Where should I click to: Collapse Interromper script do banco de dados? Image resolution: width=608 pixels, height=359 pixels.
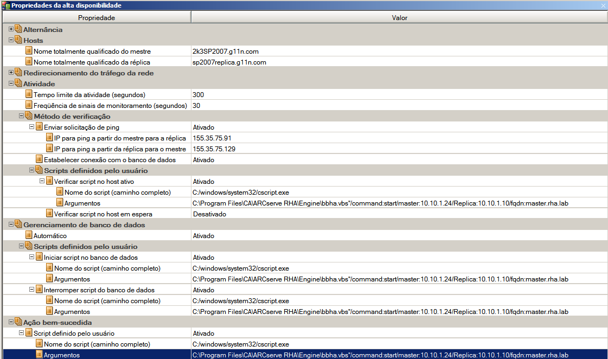[x=32, y=290]
